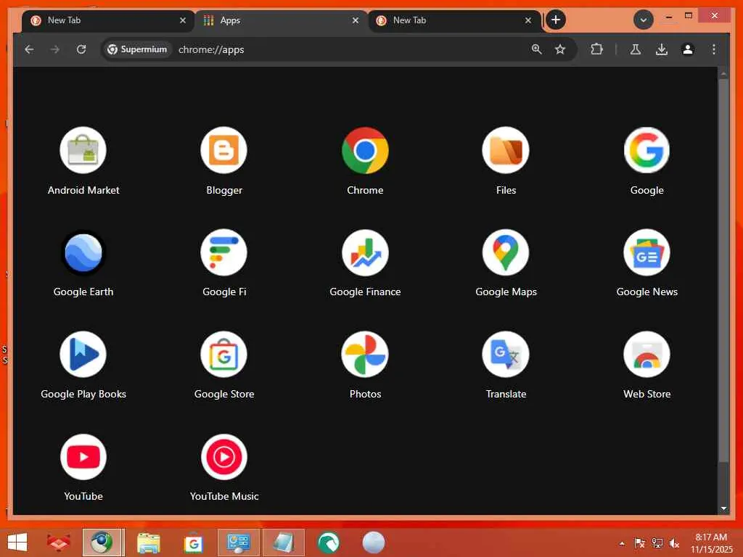Bookmark this page with the star icon
The width and height of the screenshot is (743, 557).
pyautogui.click(x=560, y=49)
